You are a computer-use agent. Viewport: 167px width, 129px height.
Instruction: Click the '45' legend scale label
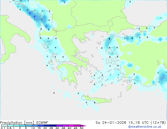[75, 128]
